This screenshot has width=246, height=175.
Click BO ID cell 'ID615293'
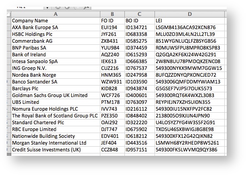pos(140,55)
